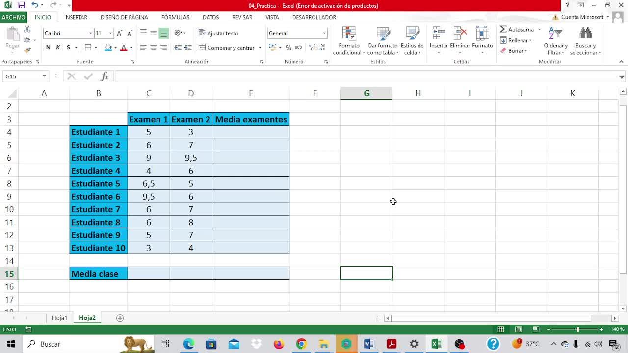Toggle center horizontal alignment
Screen dimensions: 628x353
(154, 48)
